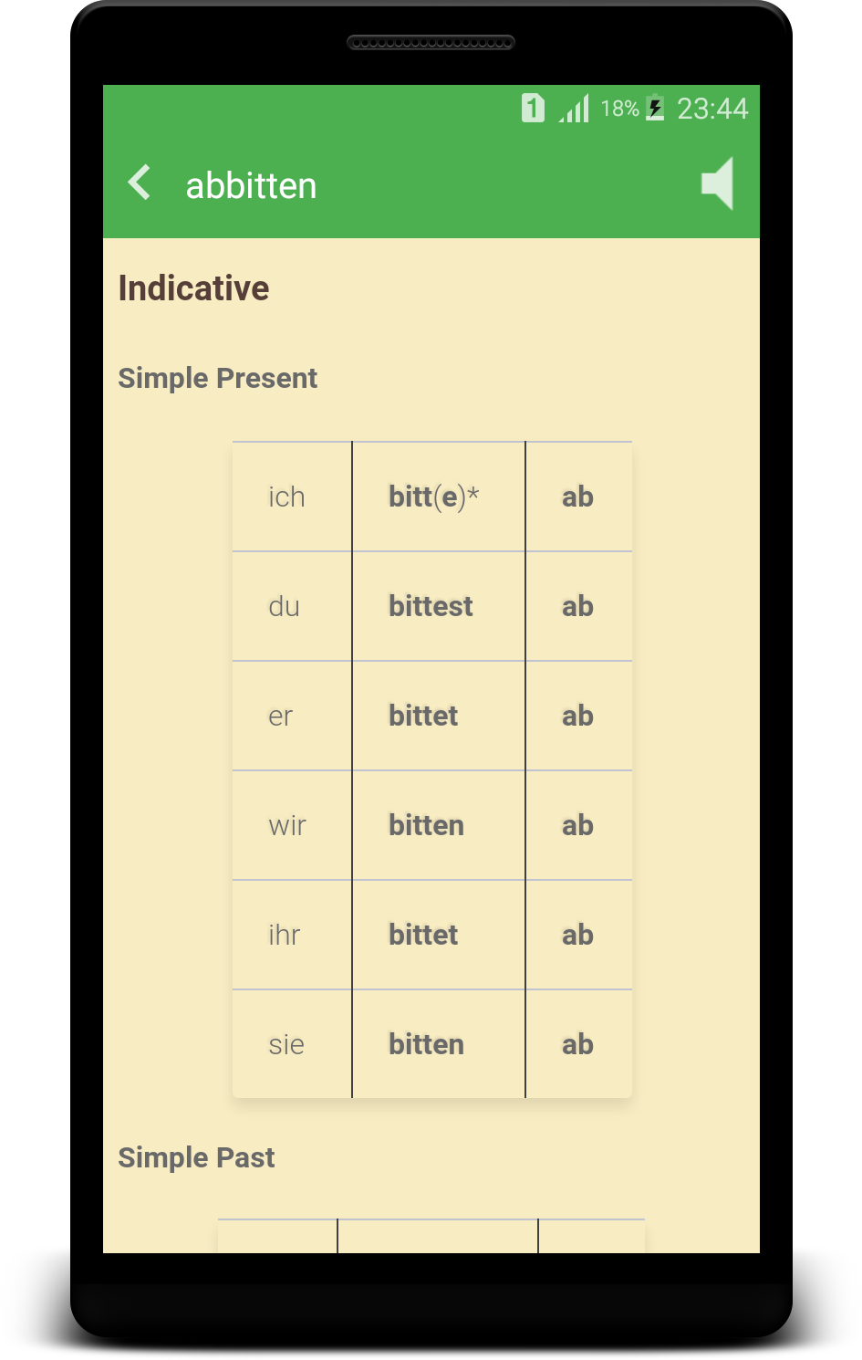The image size is (862, 1360).
Task: Tap the Simple Past section heading
Action: click(196, 1157)
